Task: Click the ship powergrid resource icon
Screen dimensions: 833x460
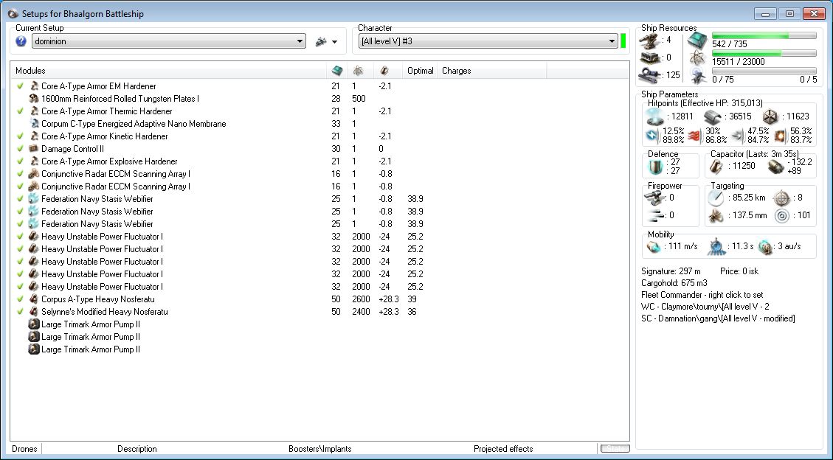Action: pos(697,57)
